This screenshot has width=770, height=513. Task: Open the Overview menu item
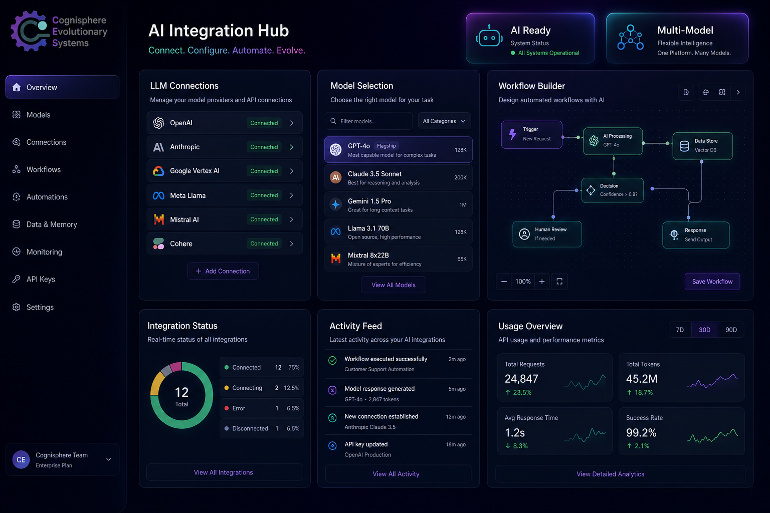(x=62, y=87)
